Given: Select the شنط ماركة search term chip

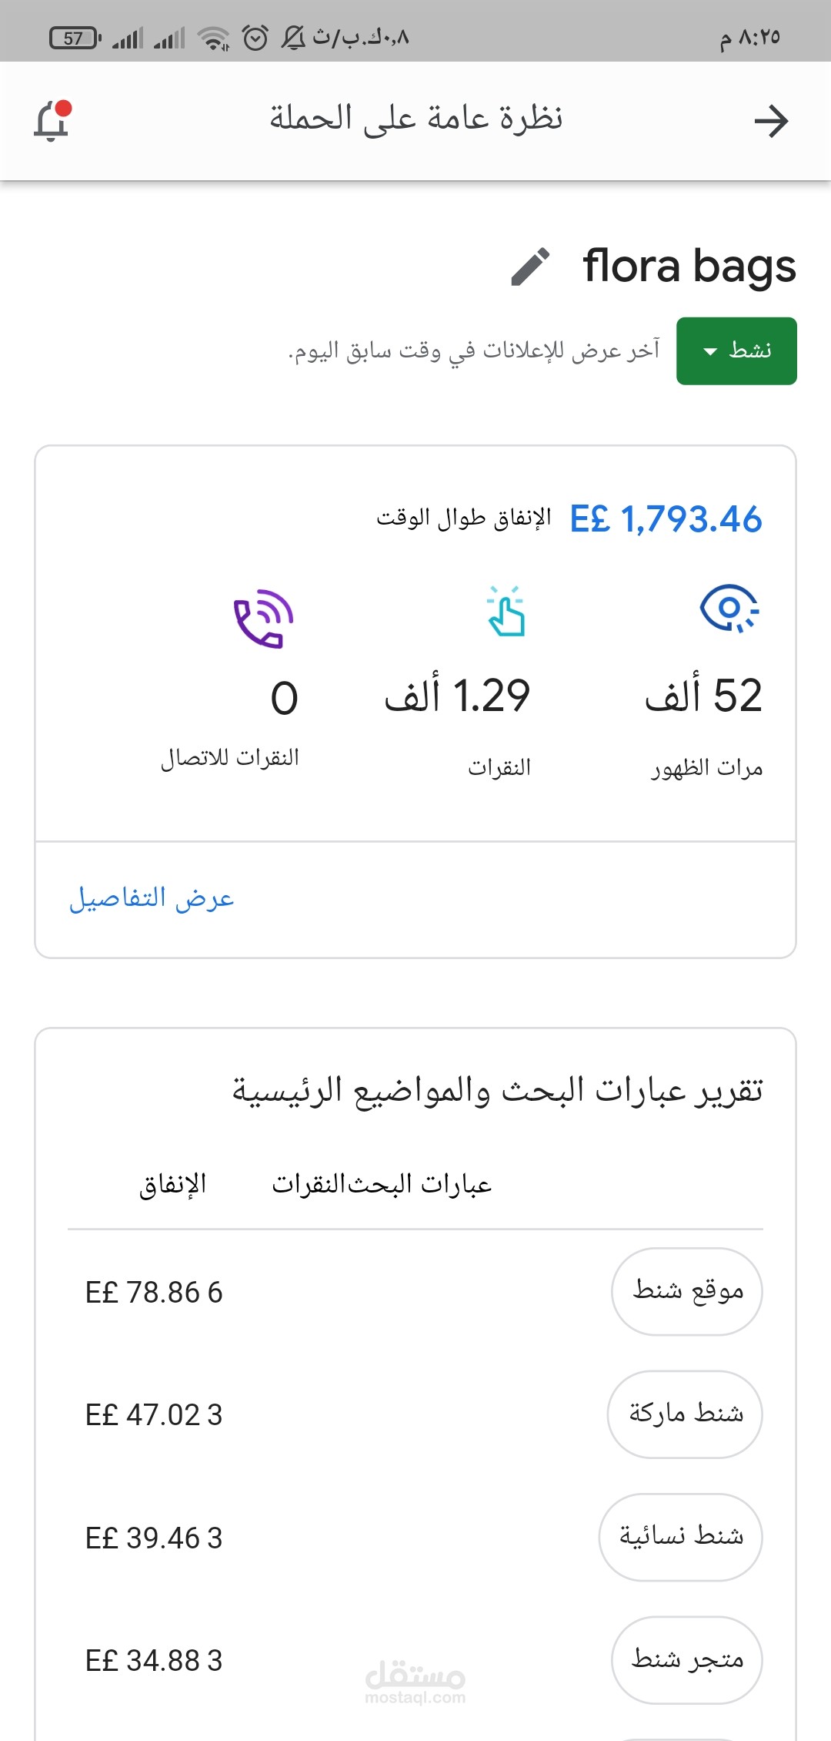Looking at the screenshot, I should coord(685,1414).
